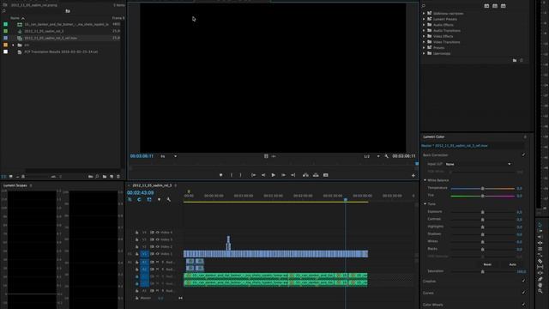Toggle the Color Wheels section checkbox

[523, 305]
